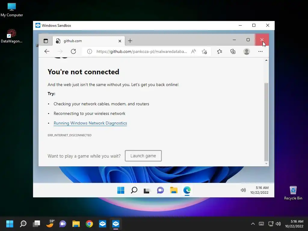Open a new tab with plus button
The width and height of the screenshot is (308, 231).
tap(130, 41)
